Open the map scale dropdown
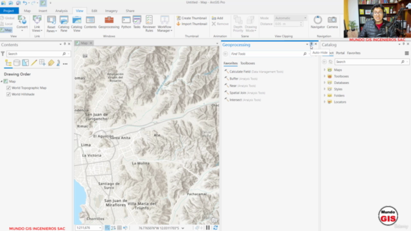This screenshot has height=231, width=411. [100, 228]
